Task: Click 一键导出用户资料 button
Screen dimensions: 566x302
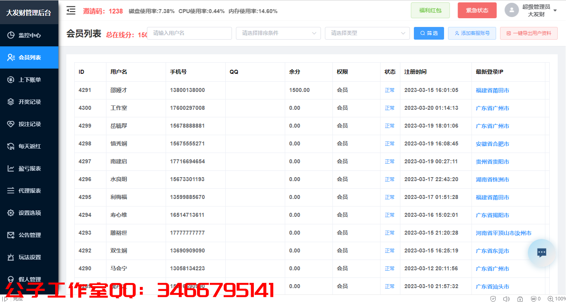Action: pyautogui.click(x=529, y=33)
